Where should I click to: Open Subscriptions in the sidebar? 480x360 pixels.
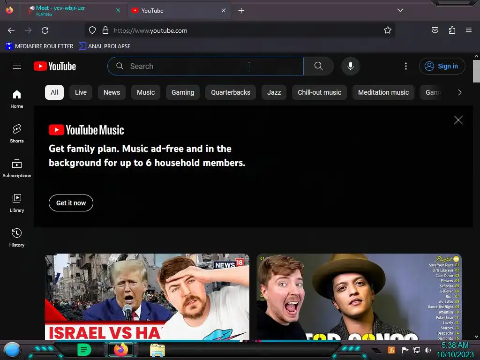coord(17,168)
